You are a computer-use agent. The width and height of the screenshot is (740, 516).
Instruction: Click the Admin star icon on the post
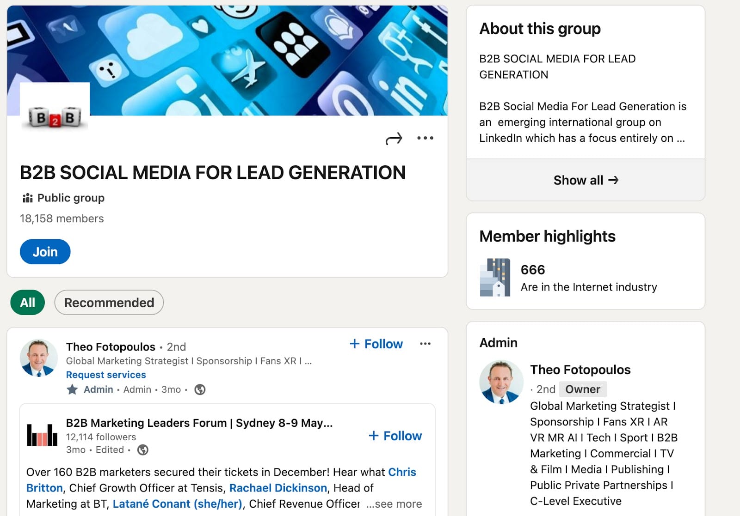pos(73,389)
